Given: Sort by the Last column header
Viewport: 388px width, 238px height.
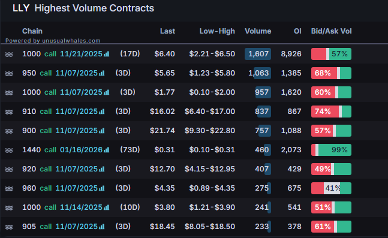Looking at the screenshot, I should (167, 31).
